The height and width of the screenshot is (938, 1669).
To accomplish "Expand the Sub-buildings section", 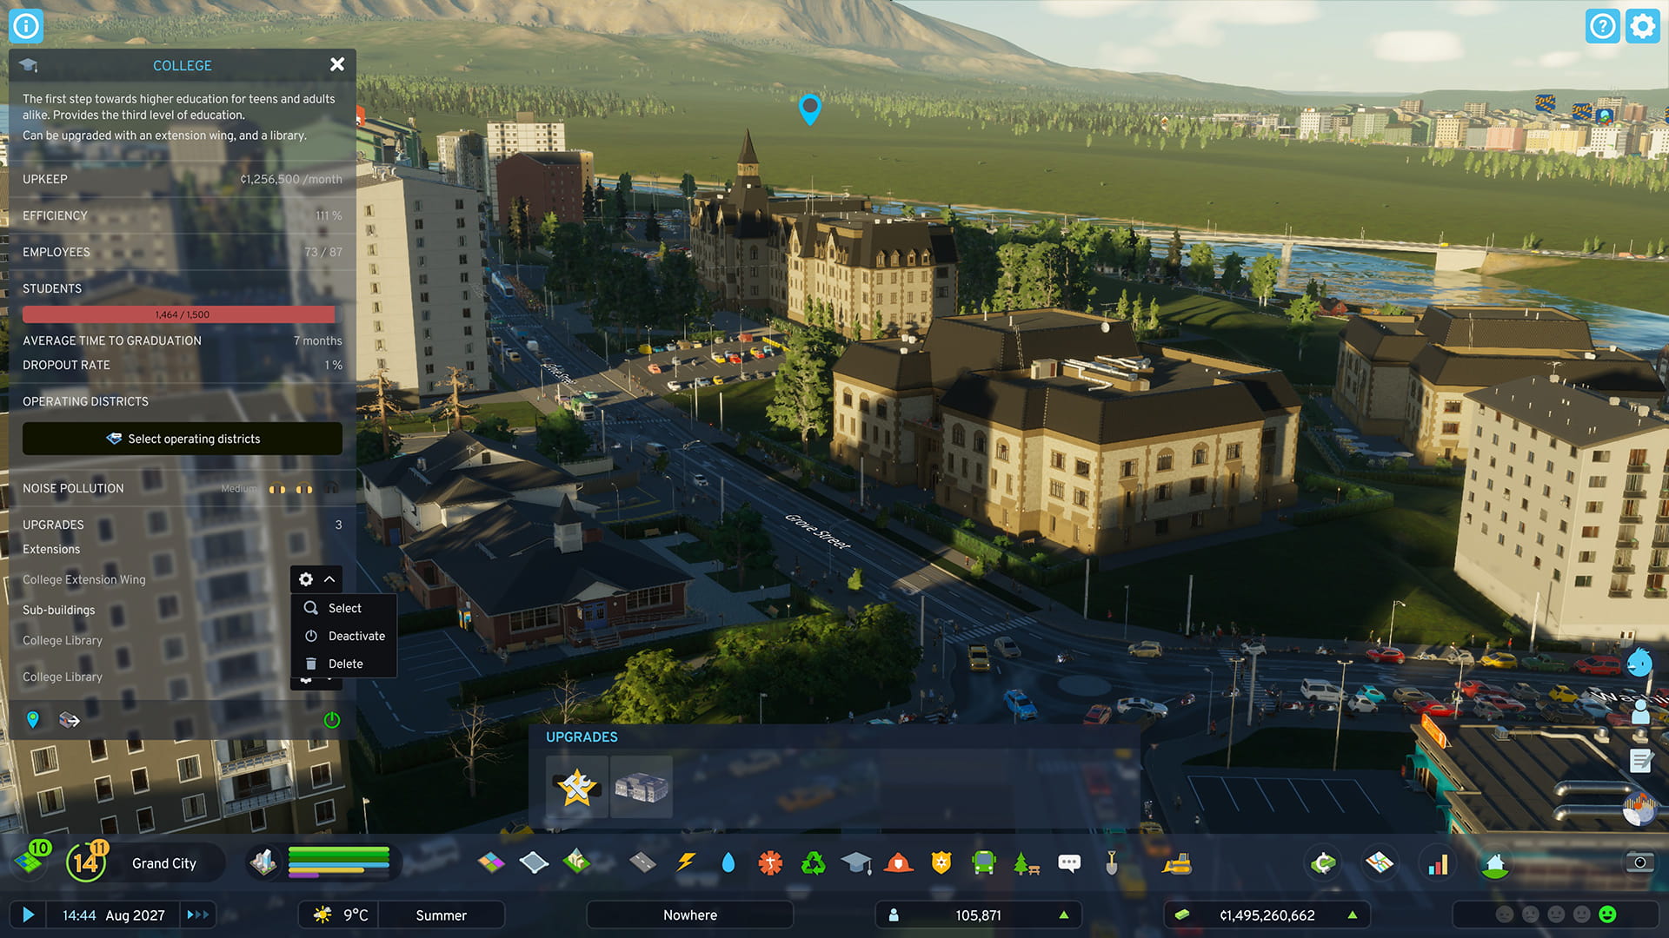I will pyautogui.click(x=58, y=610).
